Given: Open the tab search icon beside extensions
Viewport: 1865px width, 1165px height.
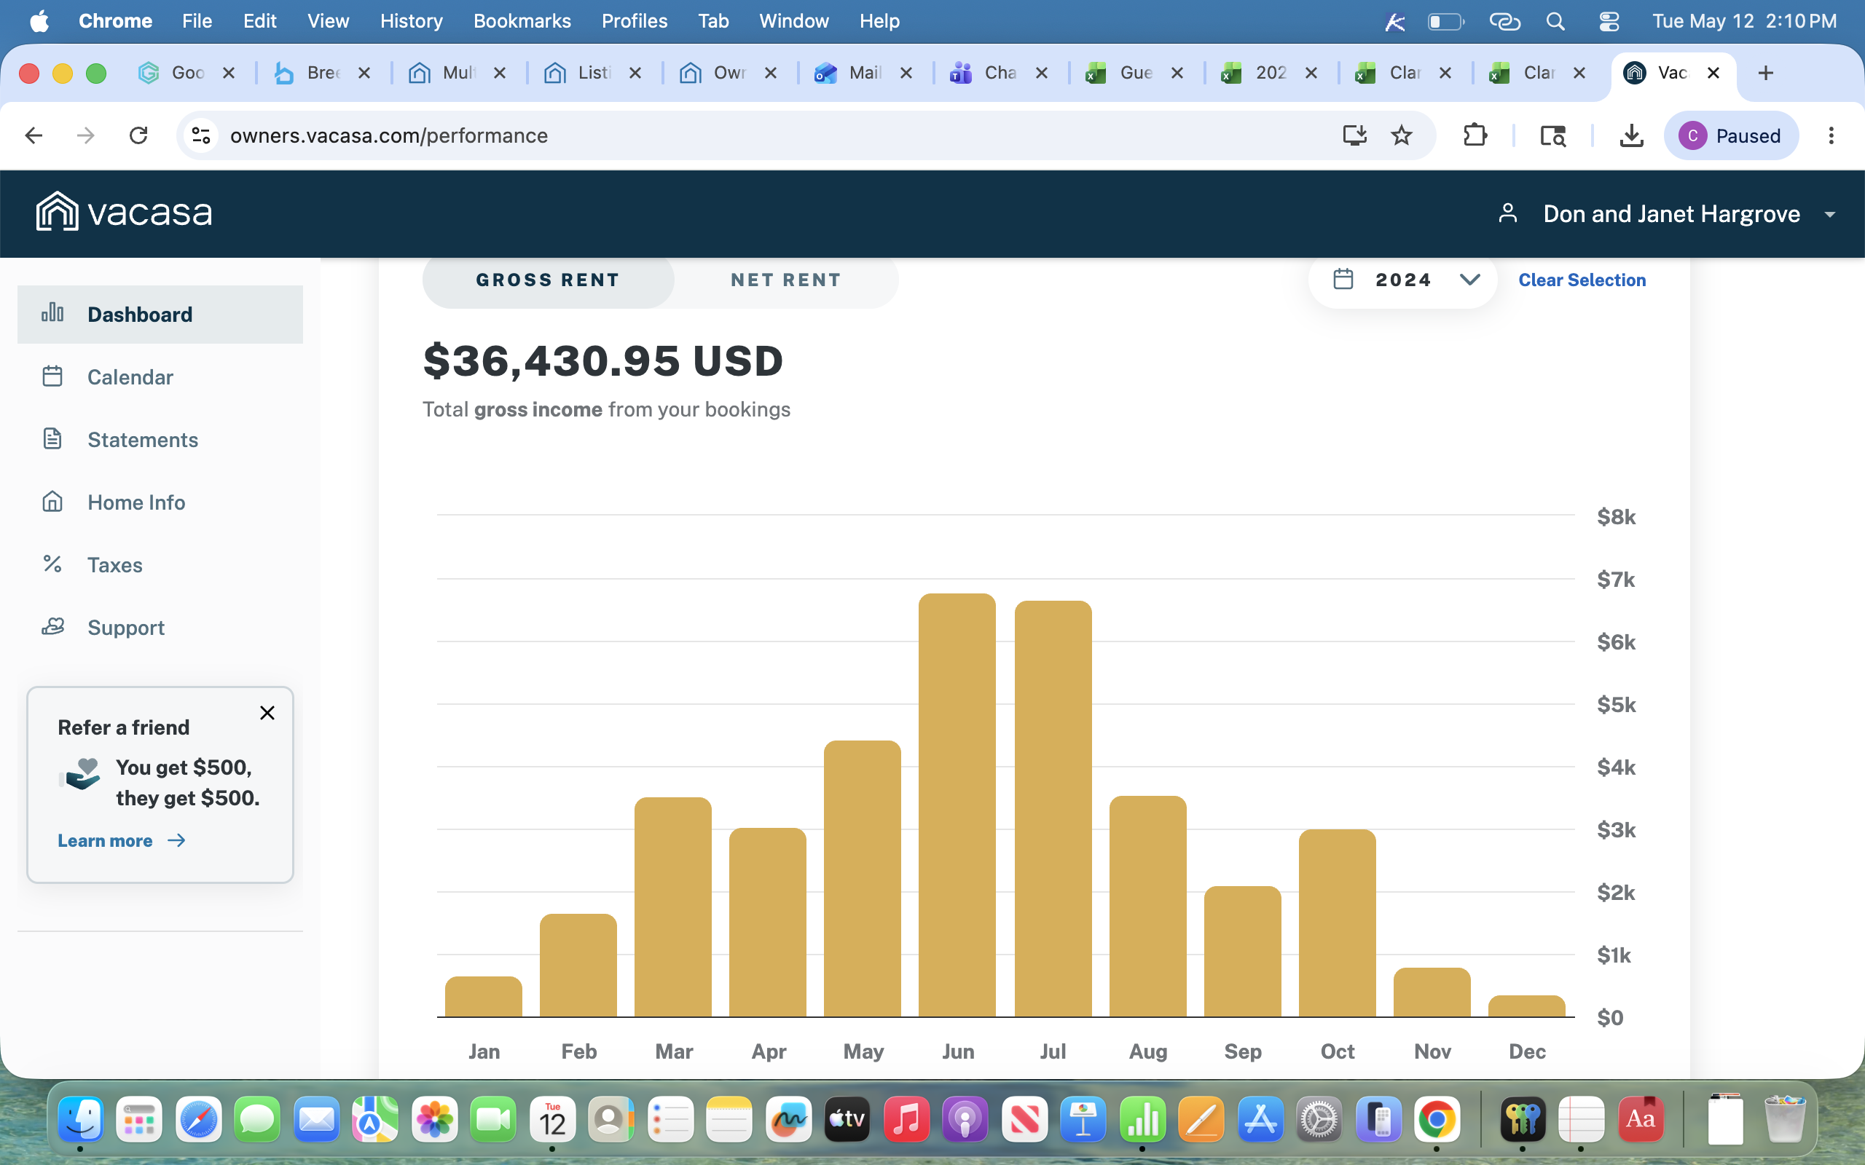Looking at the screenshot, I should (x=1553, y=135).
